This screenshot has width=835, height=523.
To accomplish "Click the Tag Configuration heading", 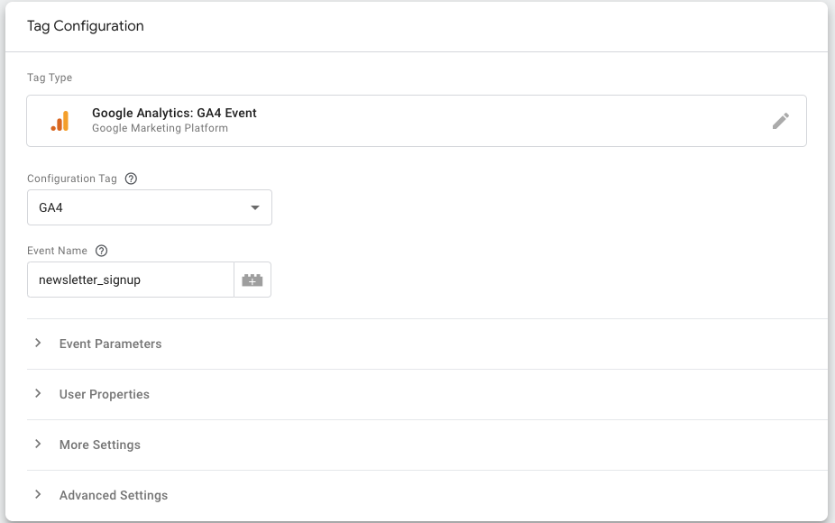I will pos(86,26).
